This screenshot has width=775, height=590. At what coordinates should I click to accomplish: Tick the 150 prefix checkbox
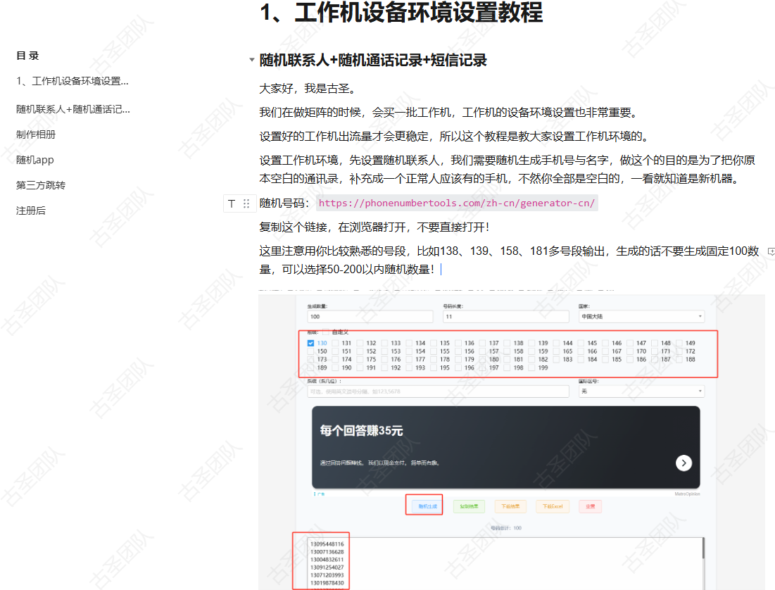(310, 351)
